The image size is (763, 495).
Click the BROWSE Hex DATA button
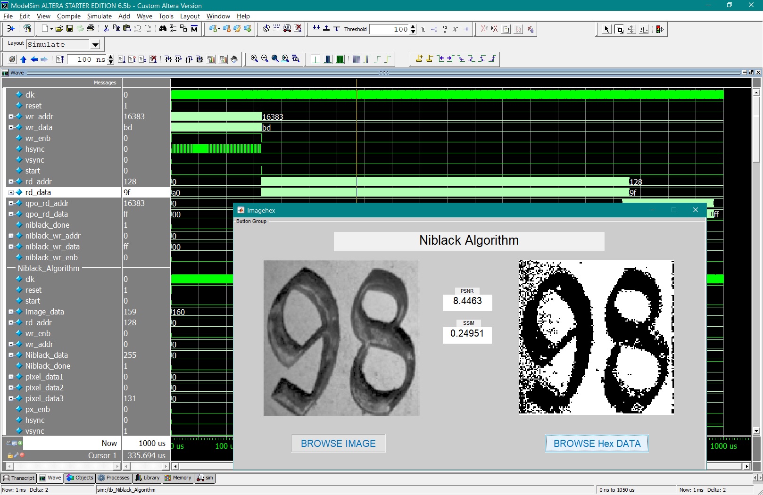597,444
